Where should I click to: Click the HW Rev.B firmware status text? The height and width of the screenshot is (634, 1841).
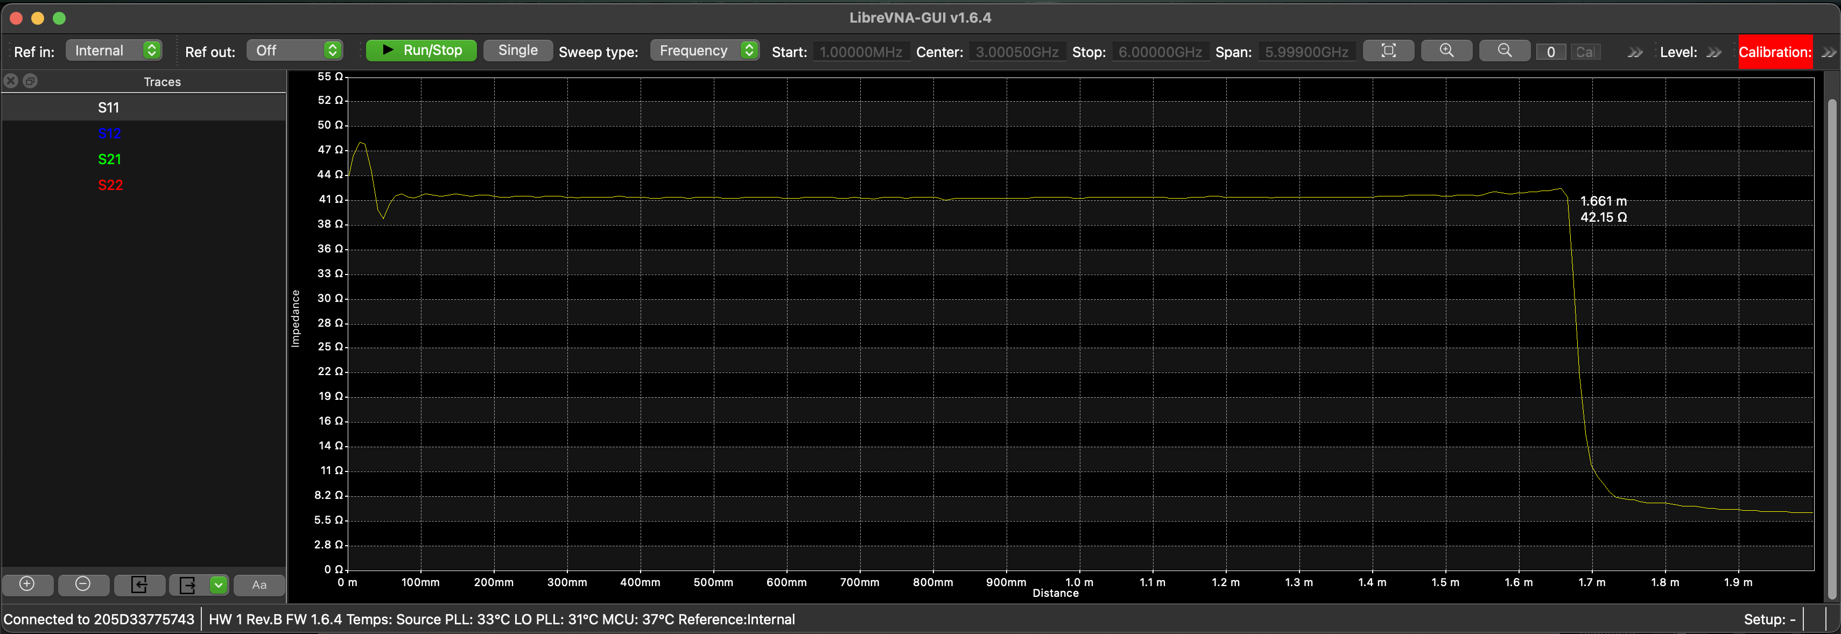click(x=502, y=619)
